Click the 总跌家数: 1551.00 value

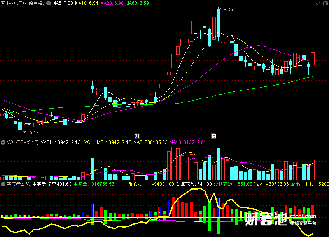point(233,184)
